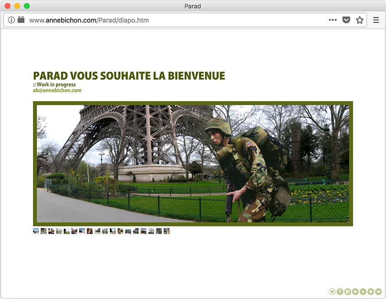This screenshot has height=299, width=386.
Task: Click the main Eiffel Tower soldier image
Action: [x=193, y=163]
